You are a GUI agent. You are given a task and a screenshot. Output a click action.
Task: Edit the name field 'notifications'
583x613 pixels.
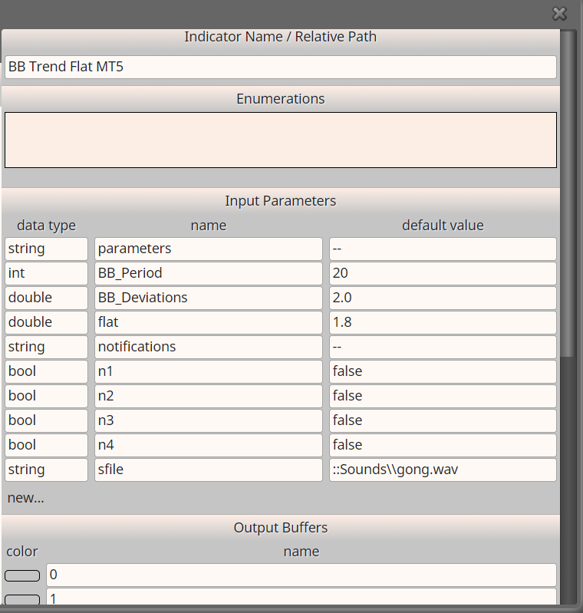[209, 347]
